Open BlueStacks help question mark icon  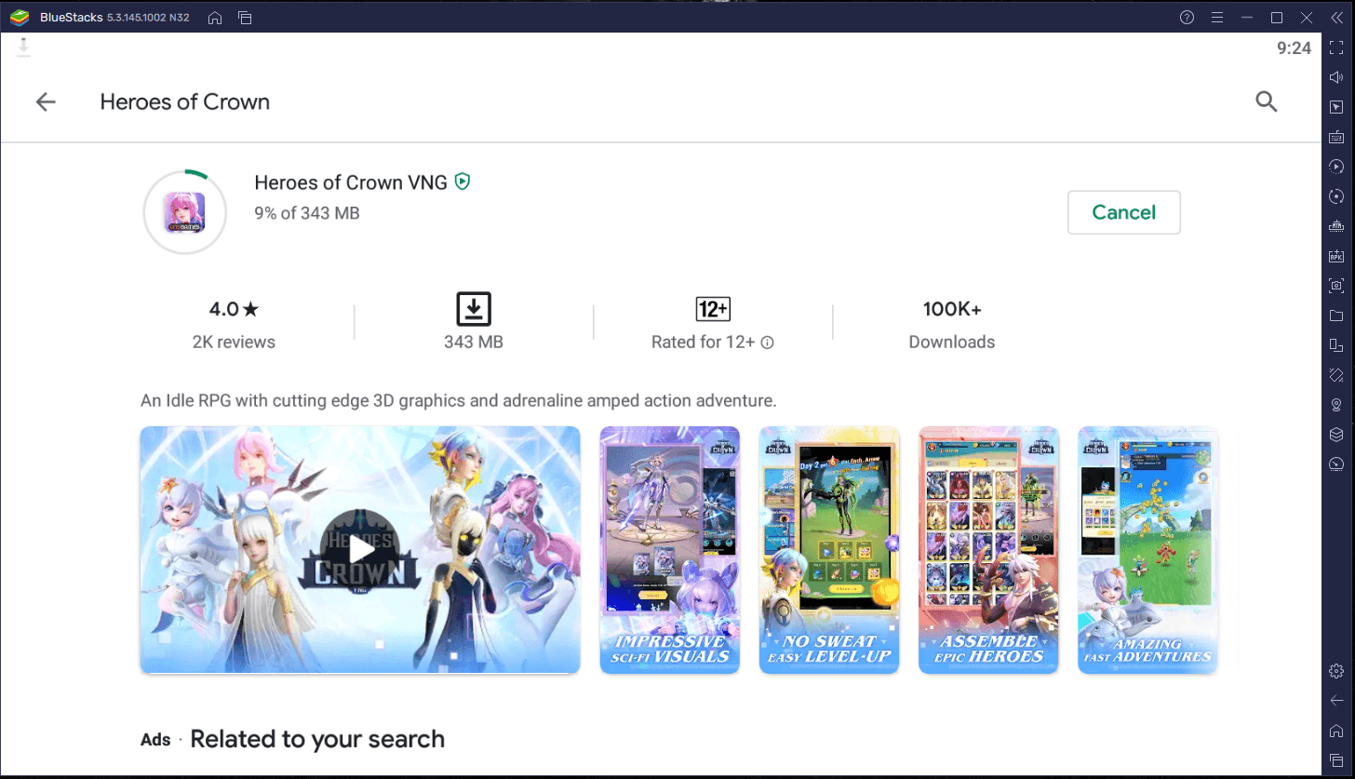tap(1187, 18)
